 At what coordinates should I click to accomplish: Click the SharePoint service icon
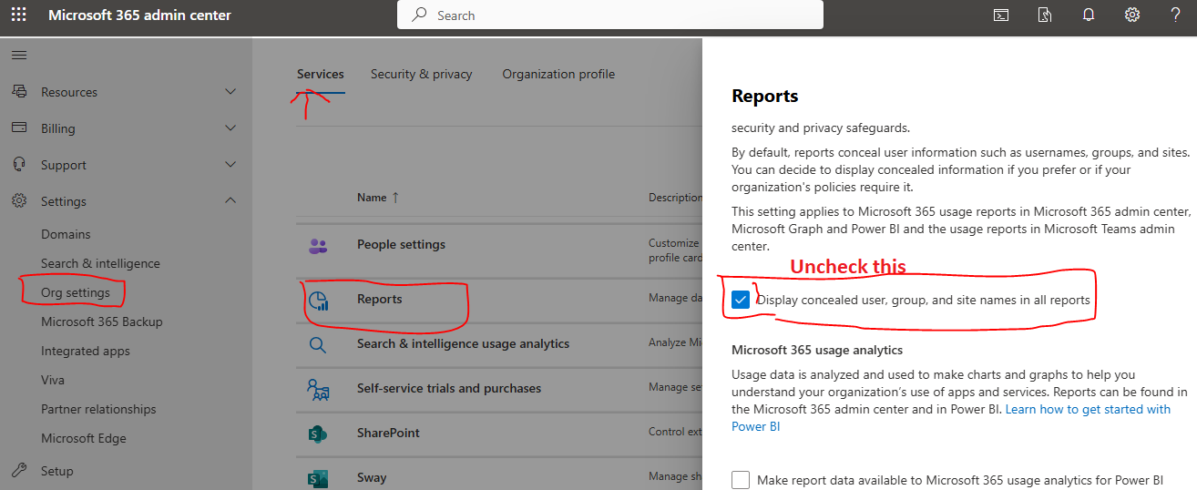coord(317,434)
